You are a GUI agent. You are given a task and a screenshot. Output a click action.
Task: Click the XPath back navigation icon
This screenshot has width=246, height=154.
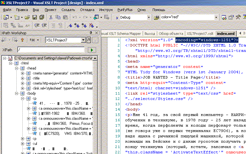[x=4, y=40]
